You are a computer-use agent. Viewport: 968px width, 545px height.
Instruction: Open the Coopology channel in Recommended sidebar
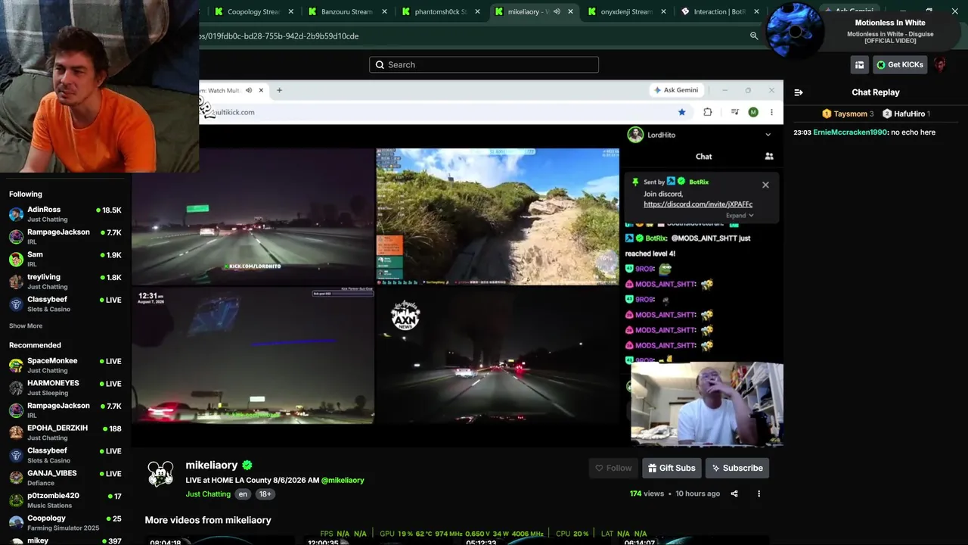click(x=65, y=522)
